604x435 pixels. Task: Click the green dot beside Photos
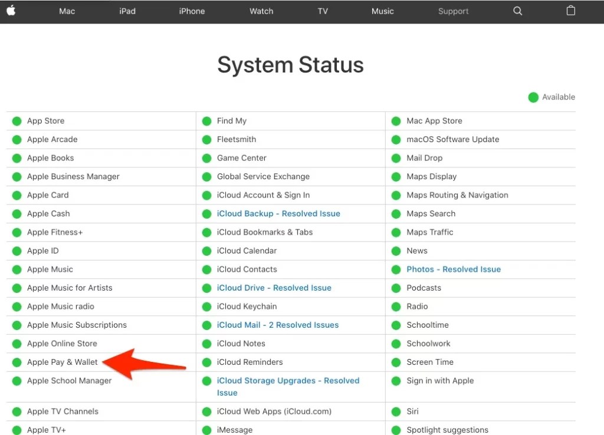[396, 270]
